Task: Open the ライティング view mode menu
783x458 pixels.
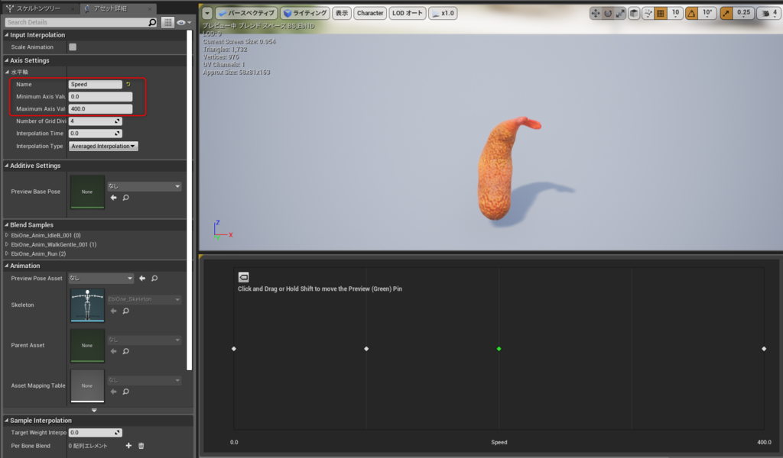Action: point(304,14)
